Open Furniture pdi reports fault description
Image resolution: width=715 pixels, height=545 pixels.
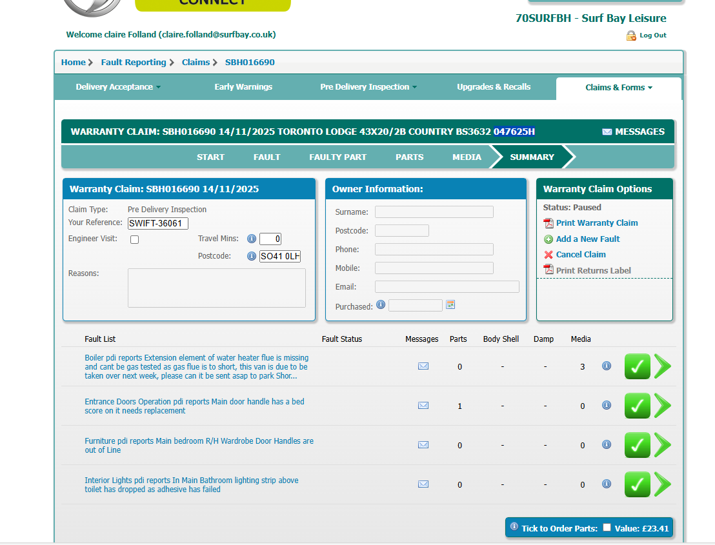(x=199, y=445)
